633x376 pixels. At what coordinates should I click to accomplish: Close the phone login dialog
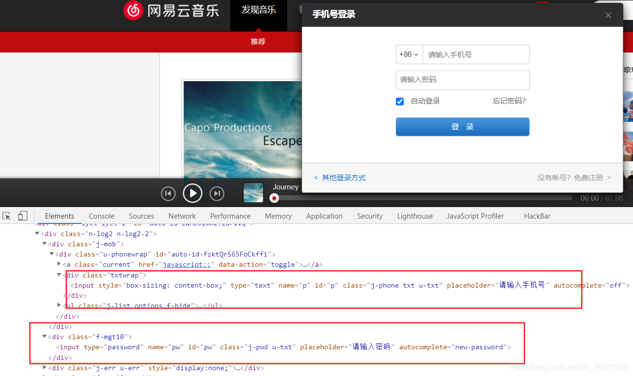608,15
